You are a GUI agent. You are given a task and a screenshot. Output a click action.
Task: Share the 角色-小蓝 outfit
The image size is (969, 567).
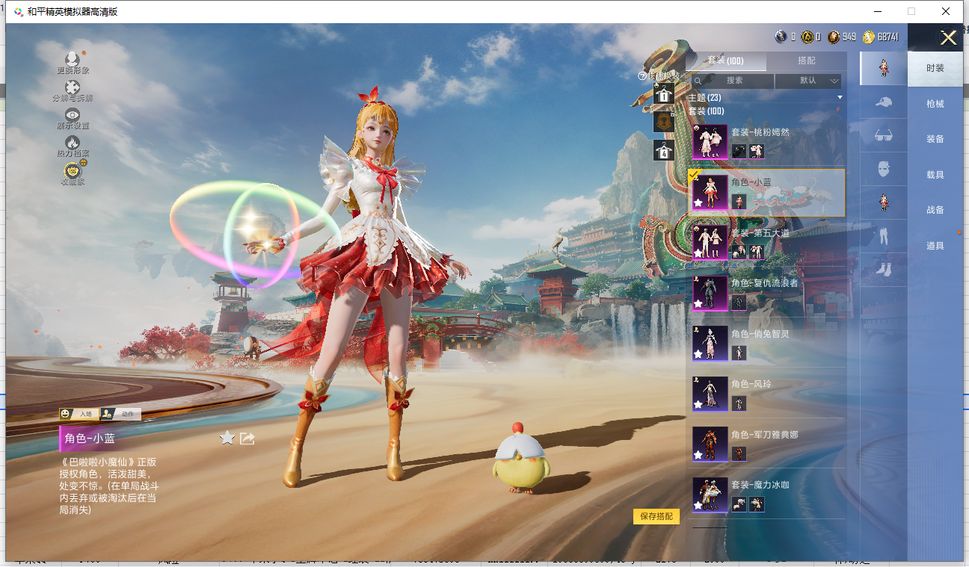point(247,439)
